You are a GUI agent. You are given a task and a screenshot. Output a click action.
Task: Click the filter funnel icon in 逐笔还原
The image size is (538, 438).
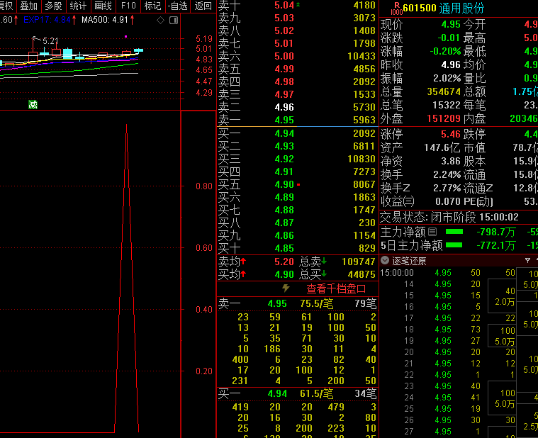click(527, 260)
